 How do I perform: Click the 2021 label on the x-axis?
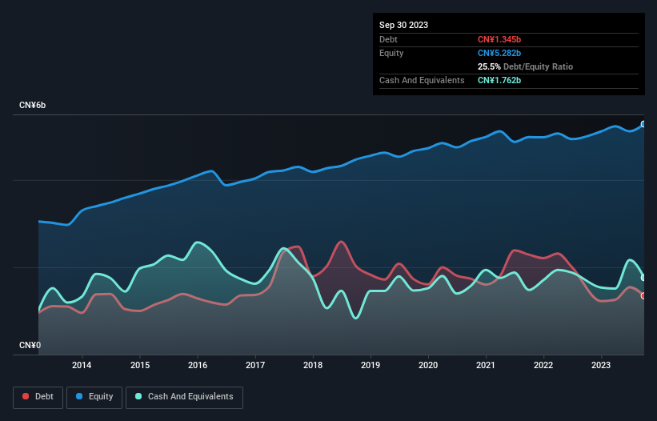[x=486, y=366]
